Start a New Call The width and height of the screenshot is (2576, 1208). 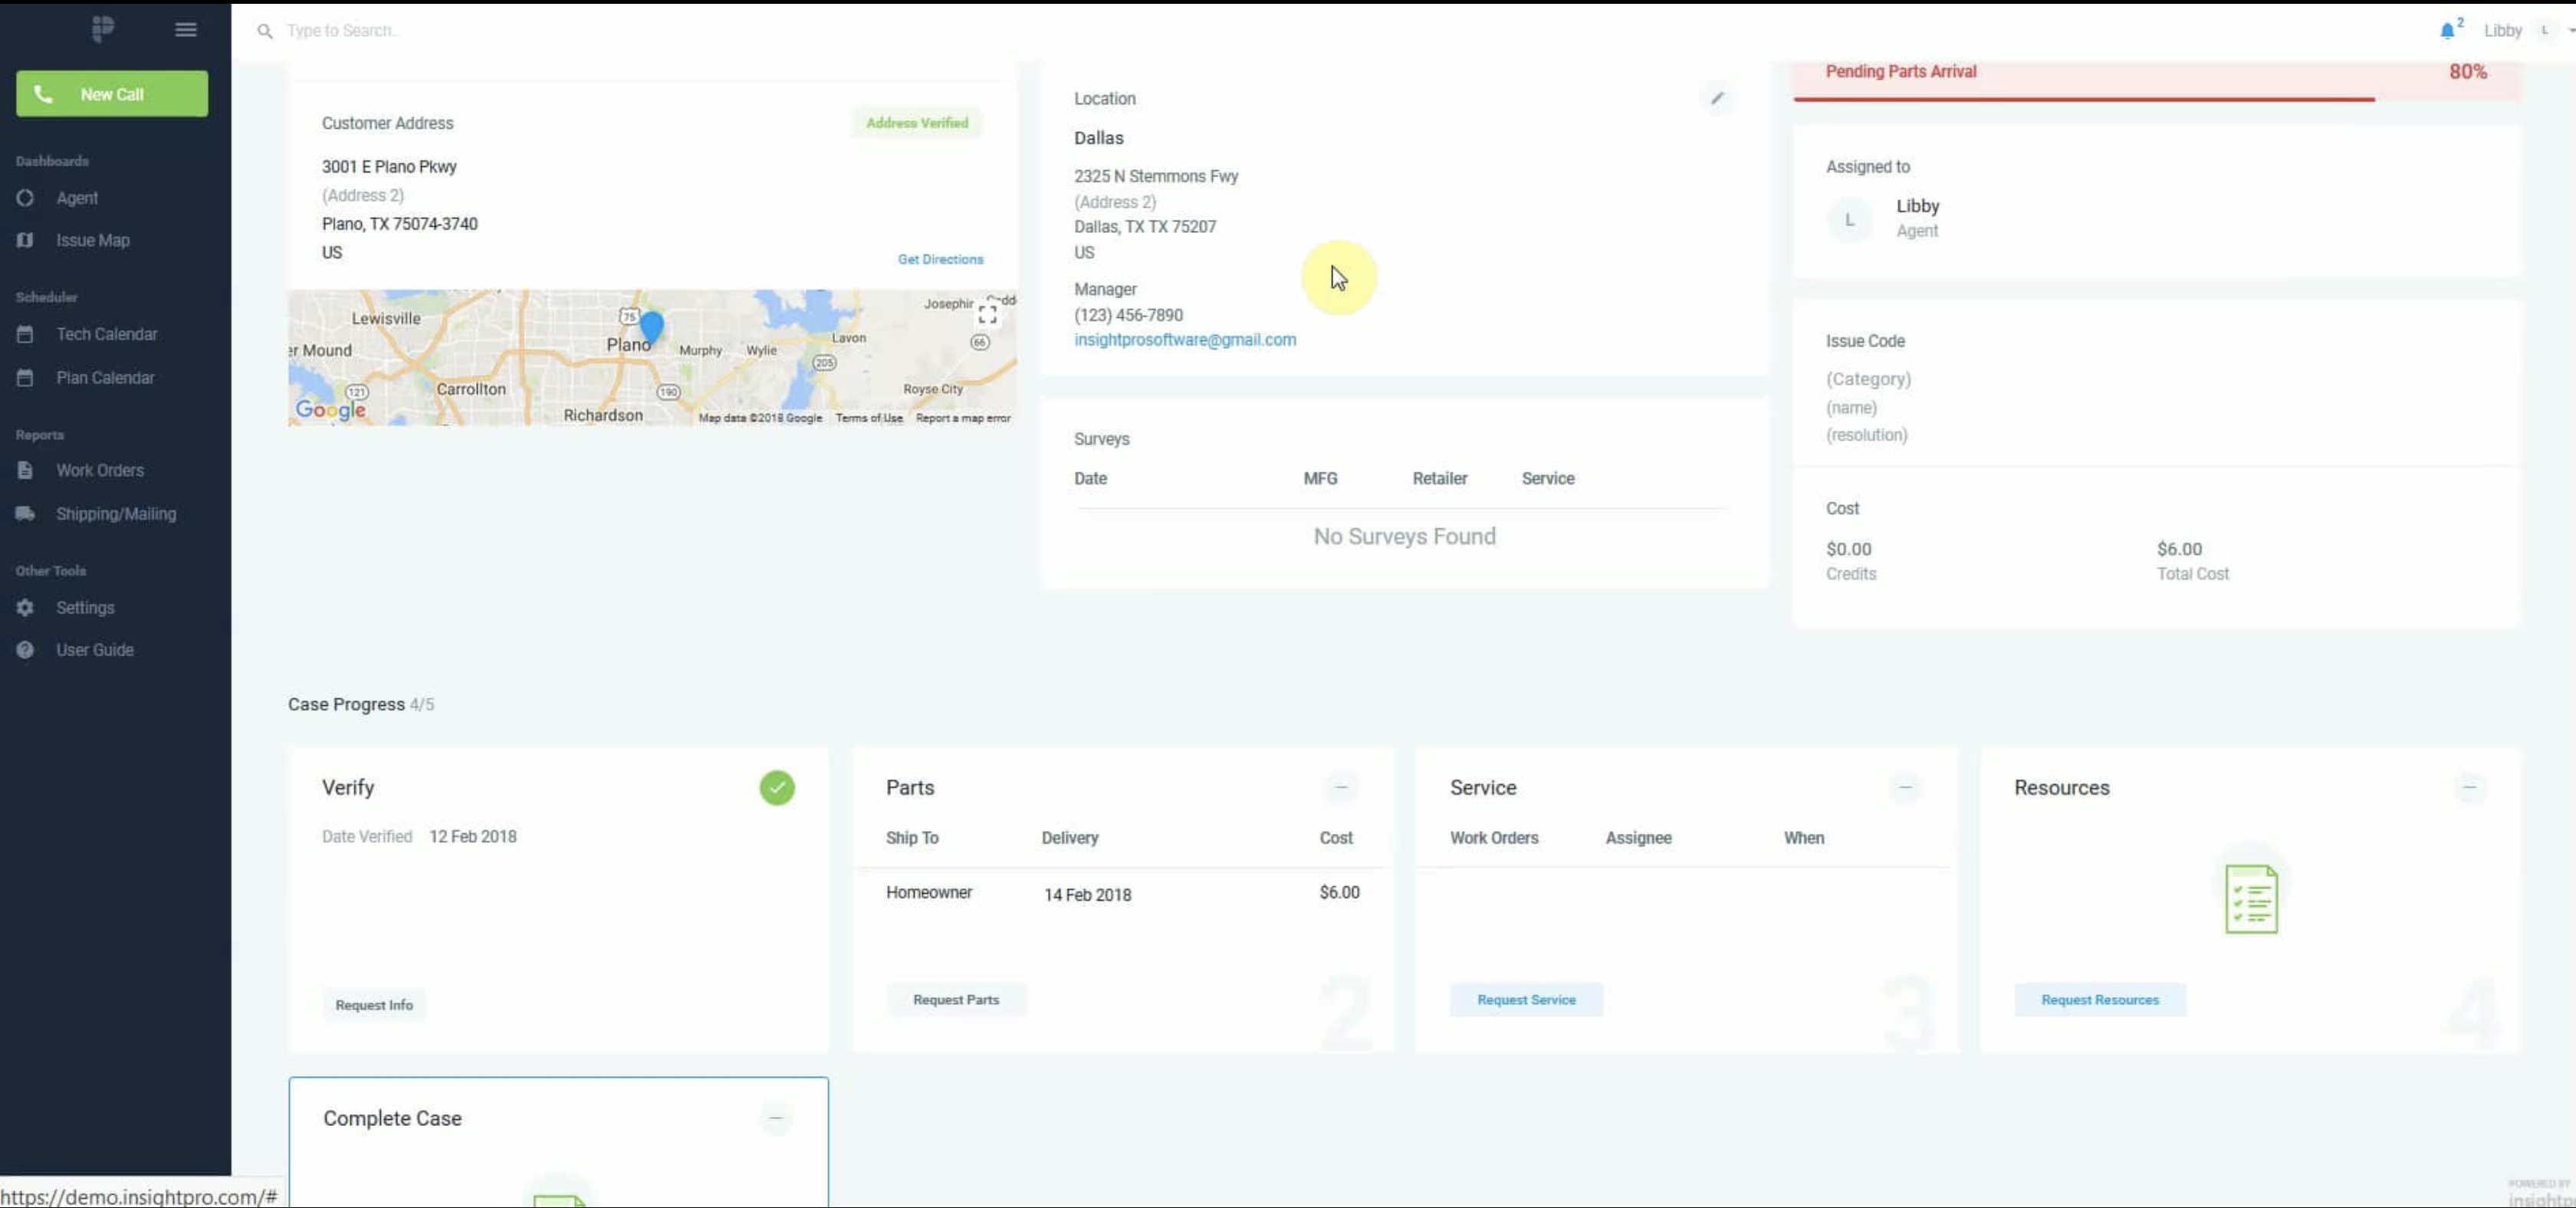pos(112,94)
